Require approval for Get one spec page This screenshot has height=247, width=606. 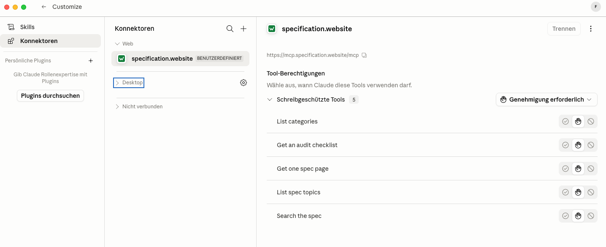[578, 169]
